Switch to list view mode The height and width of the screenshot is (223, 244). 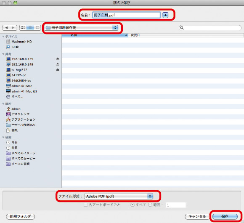(30, 28)
